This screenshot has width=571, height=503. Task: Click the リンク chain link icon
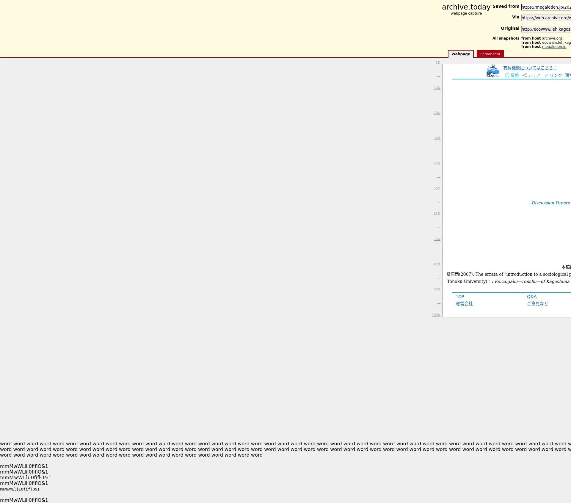tap(546, 76)
